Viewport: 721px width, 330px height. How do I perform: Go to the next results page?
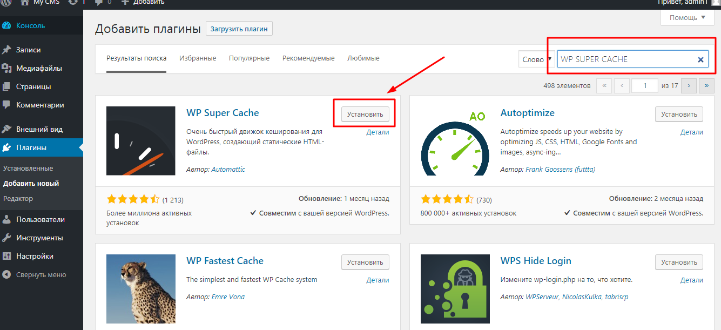pyautogui.click(x=689, y=85)
